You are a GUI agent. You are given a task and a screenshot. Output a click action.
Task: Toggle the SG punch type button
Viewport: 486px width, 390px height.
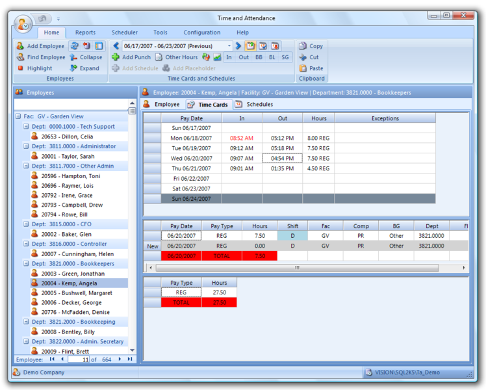coord(285,57)
